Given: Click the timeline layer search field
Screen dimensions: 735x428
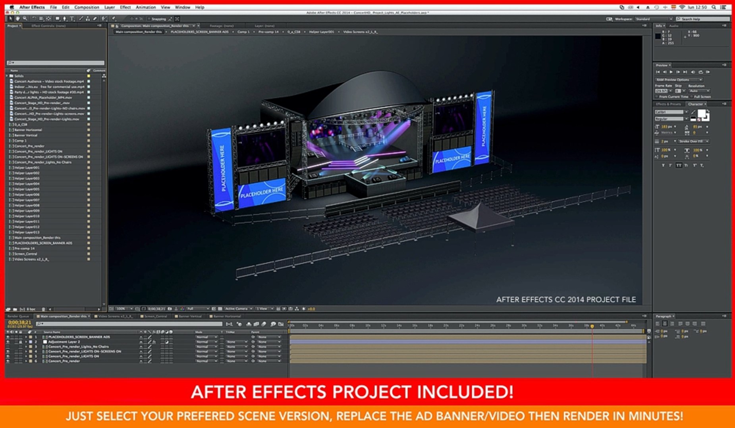Looking at the screenshot, I should pos(129,324).
